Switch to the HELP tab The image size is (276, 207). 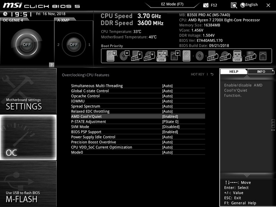click(234, 71)
